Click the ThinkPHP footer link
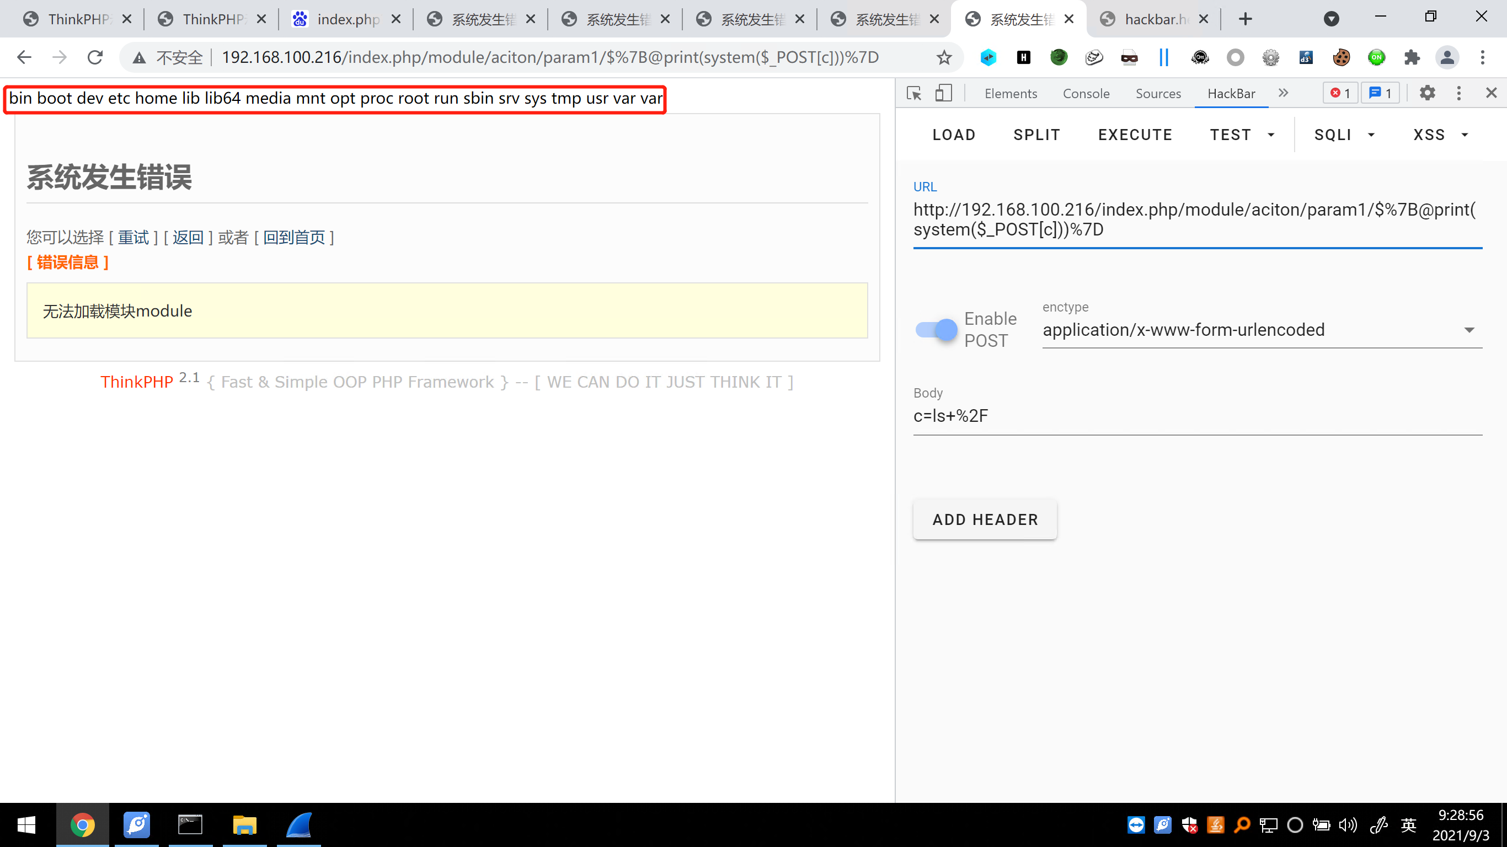 pos(136,382)
